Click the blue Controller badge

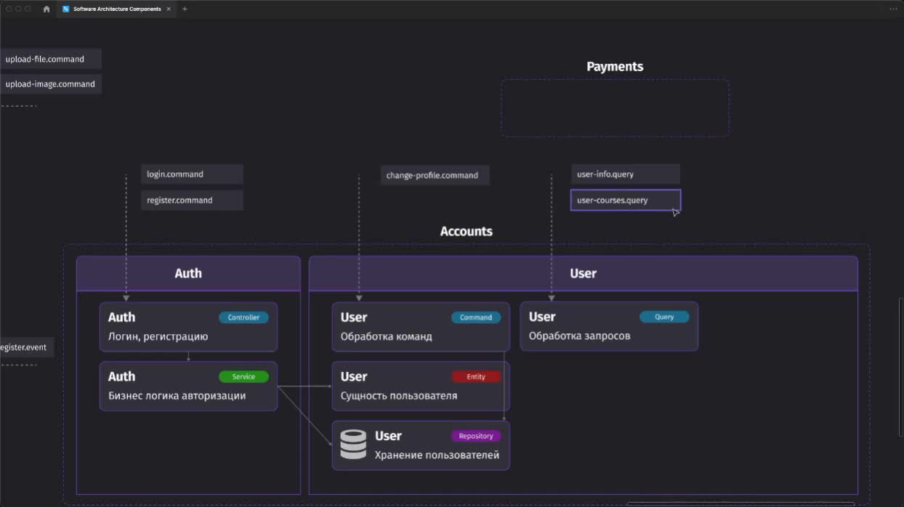[x=243, y=317]
